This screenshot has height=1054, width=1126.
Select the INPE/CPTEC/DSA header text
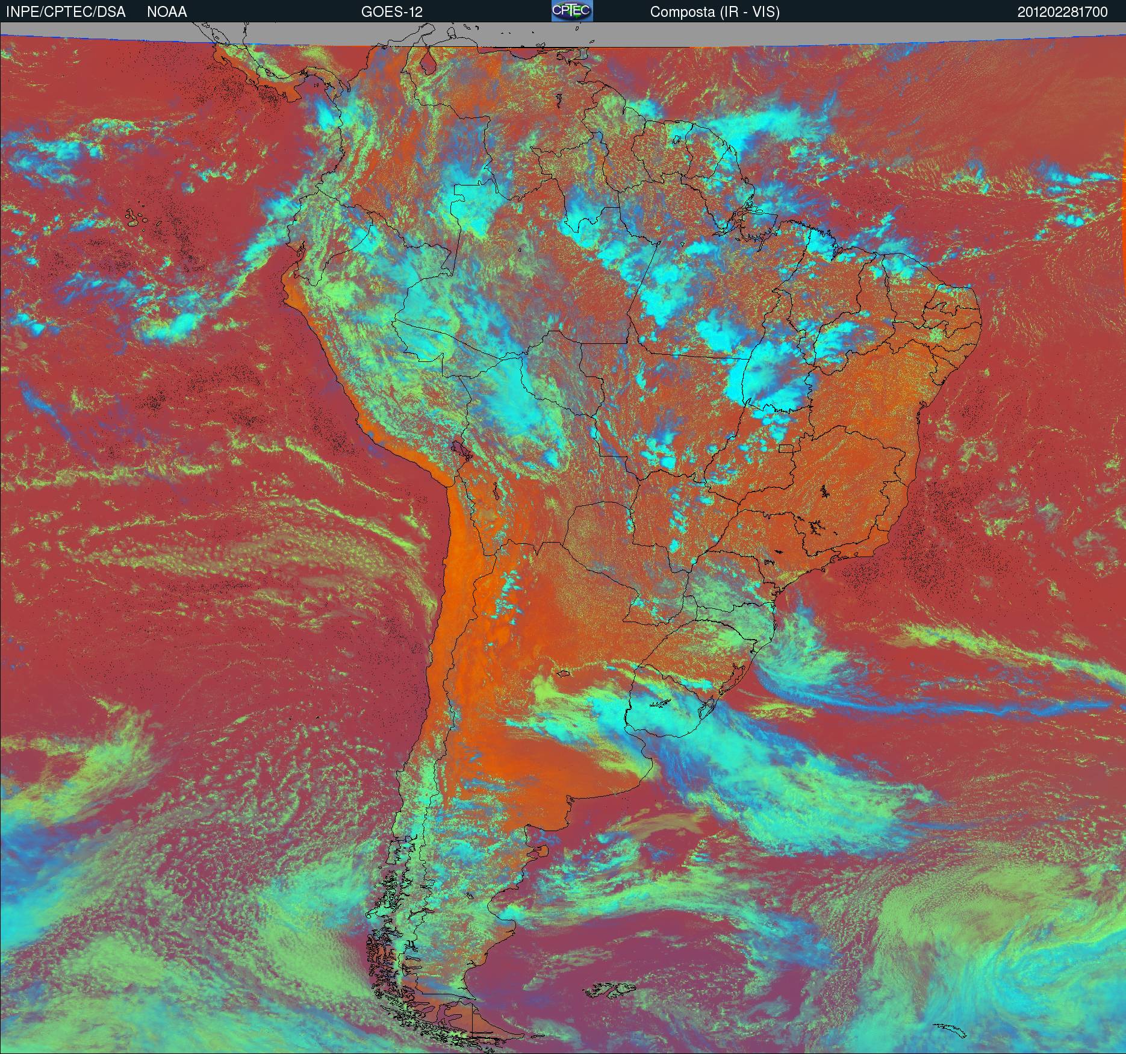point(66,12)
